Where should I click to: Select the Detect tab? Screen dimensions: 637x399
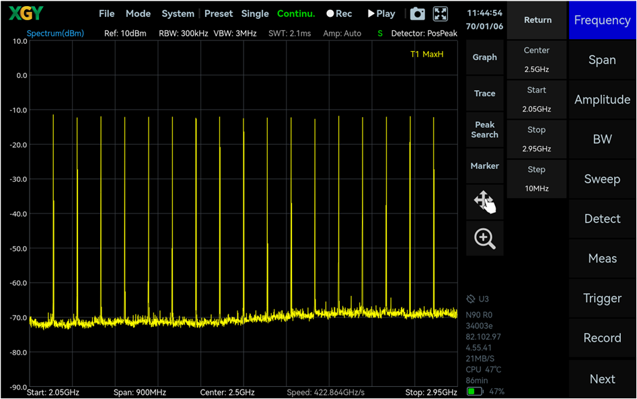(602, 219)
